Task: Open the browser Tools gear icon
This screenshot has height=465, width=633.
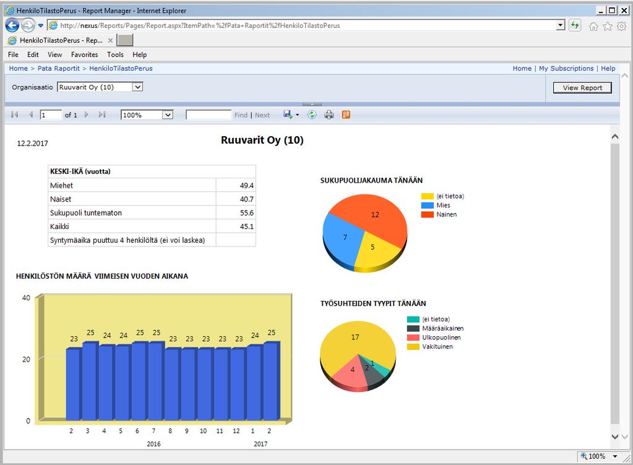Action: 622,26
